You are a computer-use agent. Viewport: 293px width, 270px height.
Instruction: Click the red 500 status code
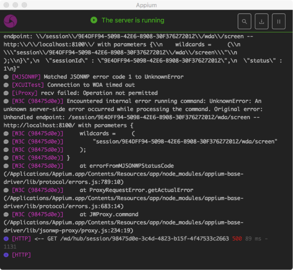tap(237, 239)
